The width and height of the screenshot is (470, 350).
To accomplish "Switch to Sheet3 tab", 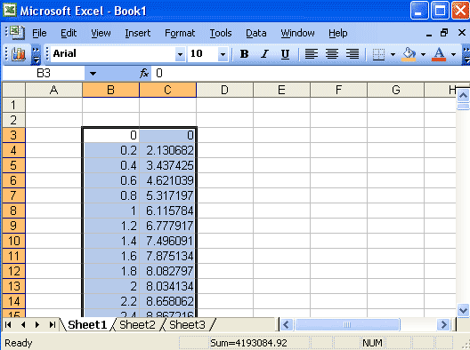I will [187, 324].
